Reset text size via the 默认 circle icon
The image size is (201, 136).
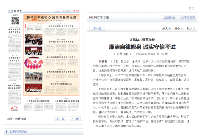[x=194, y=29]
